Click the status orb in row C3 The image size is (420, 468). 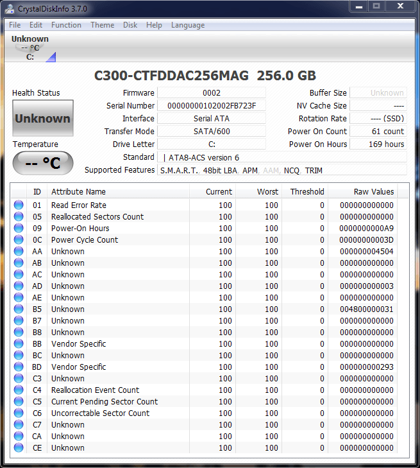tap(19, 379)
